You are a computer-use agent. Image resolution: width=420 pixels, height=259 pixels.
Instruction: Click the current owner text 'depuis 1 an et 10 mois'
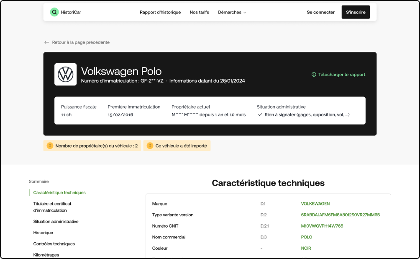click(223, 114)
